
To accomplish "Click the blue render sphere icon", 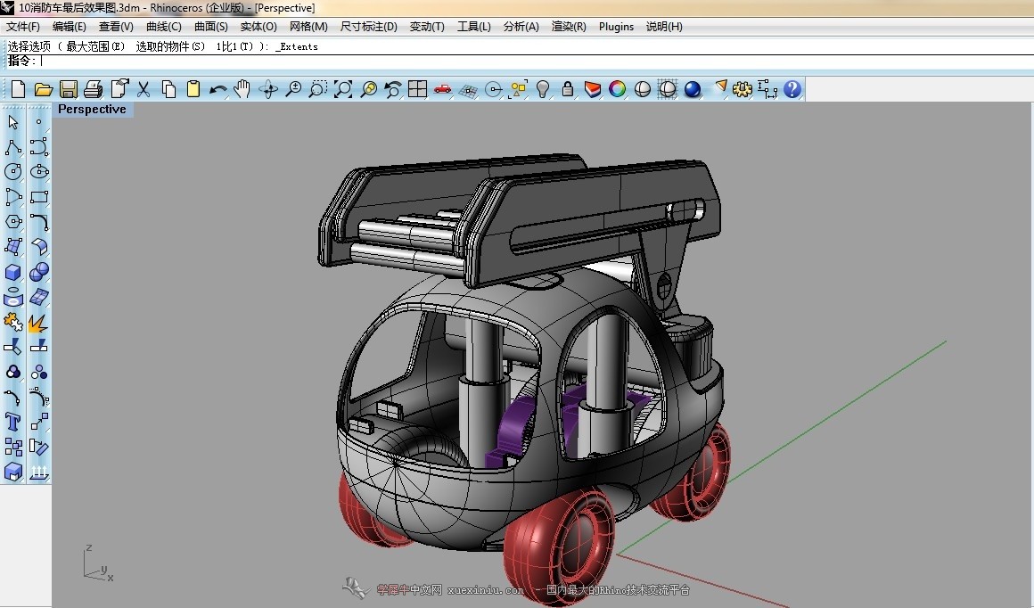I will tap(693, 89).
